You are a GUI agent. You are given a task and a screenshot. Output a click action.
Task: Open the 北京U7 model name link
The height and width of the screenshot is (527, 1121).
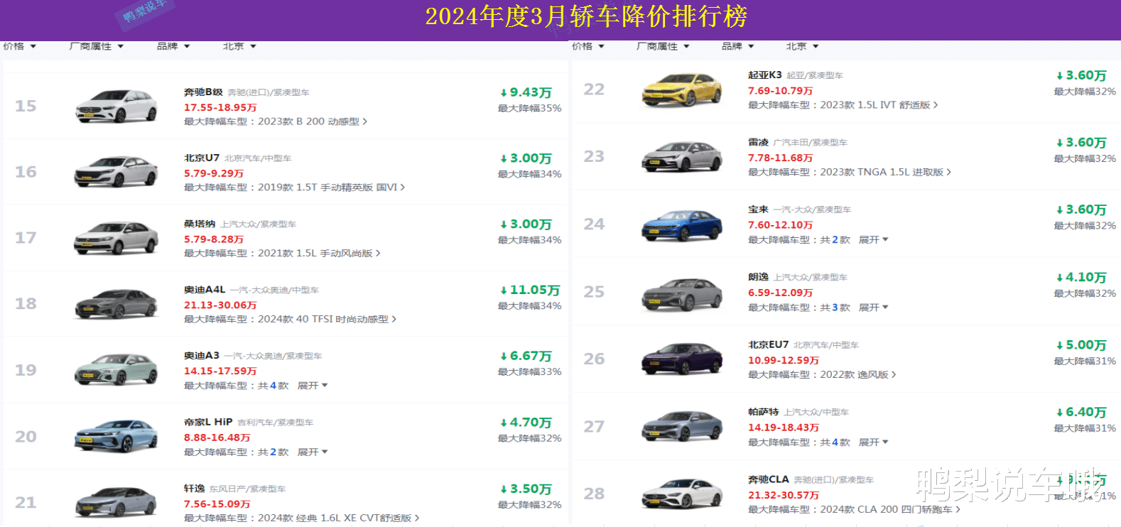tap(202, 158)
